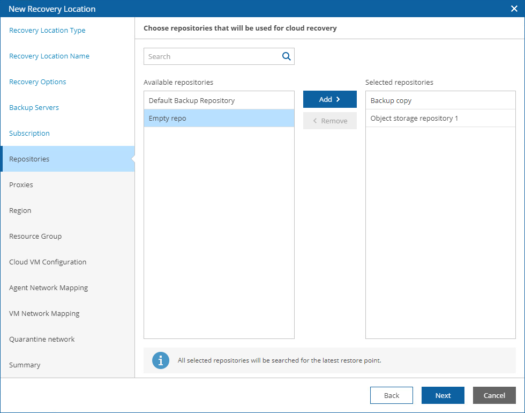Select Default Backup Repository in available list
Viewport: 525px width, 413px height.
pyautogui.click(x=219, y=100)
